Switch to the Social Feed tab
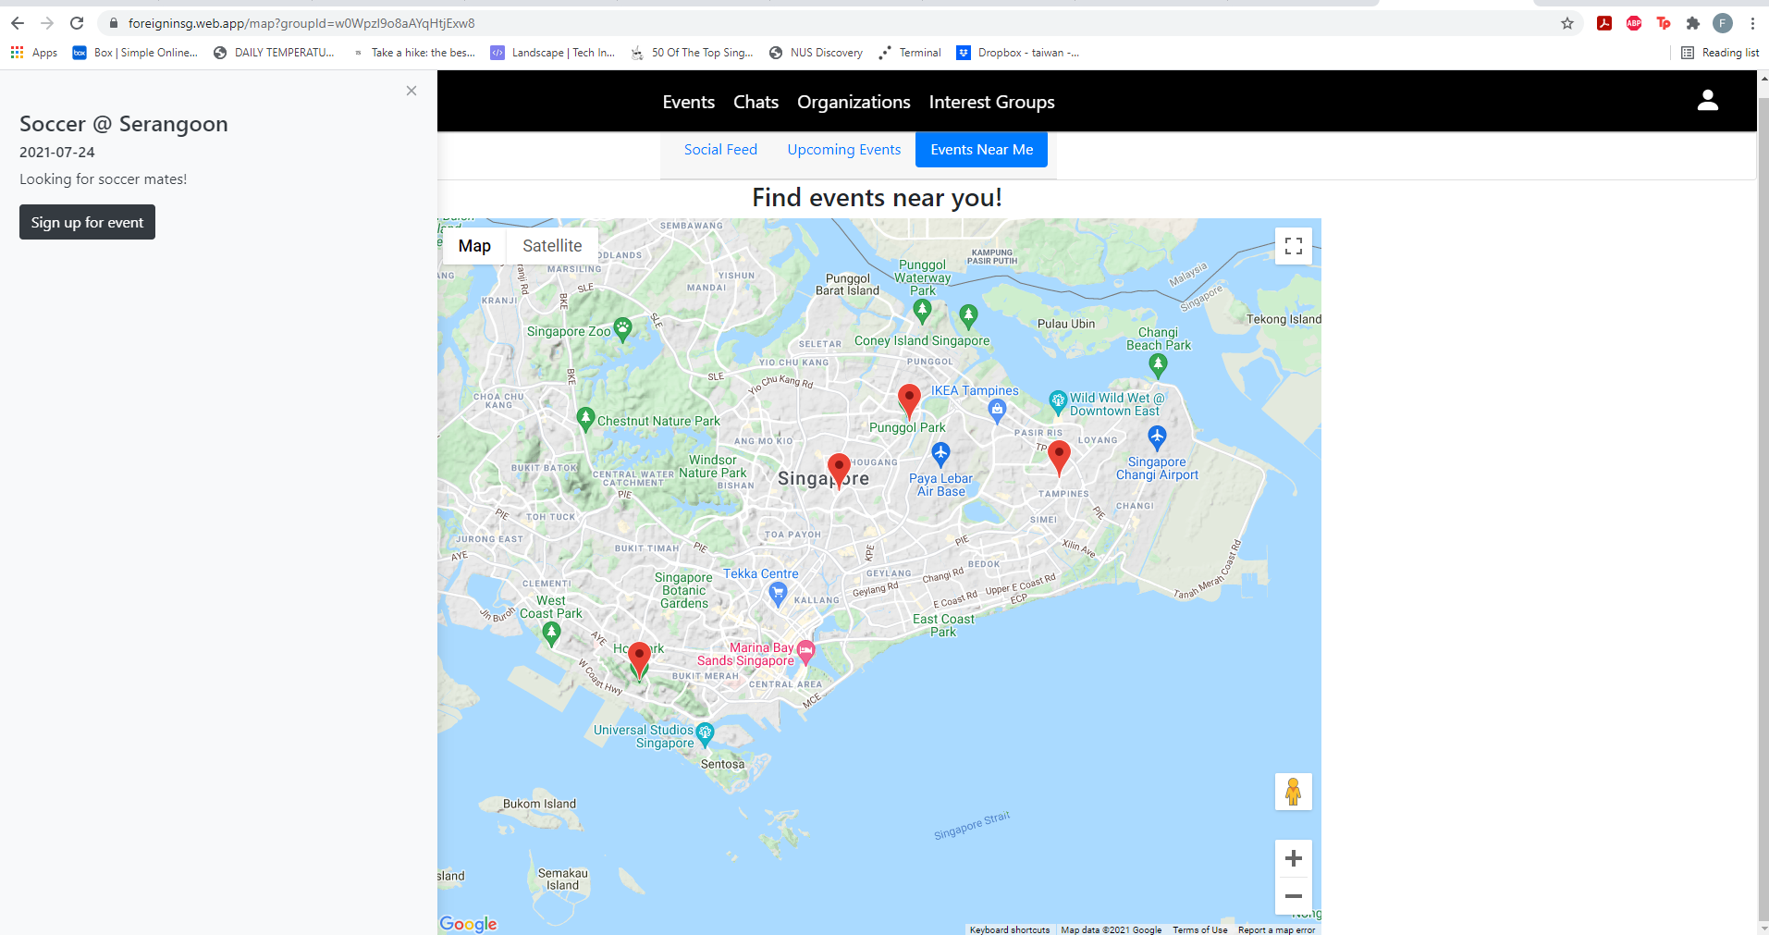The image size is (1769, 935). [720, 150]
